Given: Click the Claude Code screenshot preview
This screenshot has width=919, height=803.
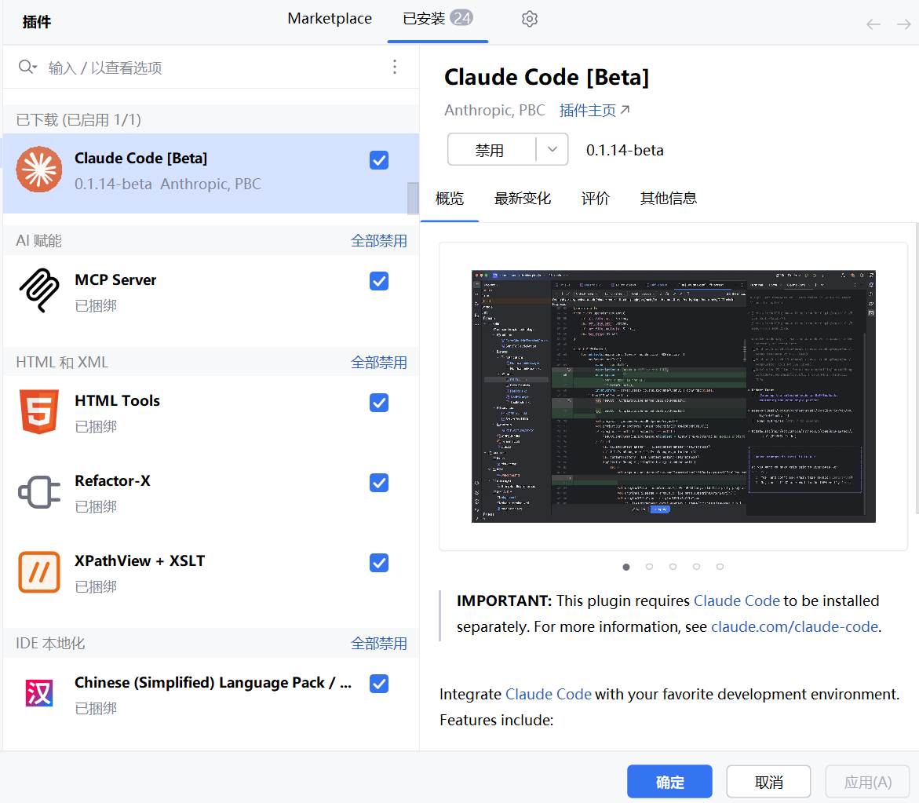Looking at the screenshot, I should point(673,396).
